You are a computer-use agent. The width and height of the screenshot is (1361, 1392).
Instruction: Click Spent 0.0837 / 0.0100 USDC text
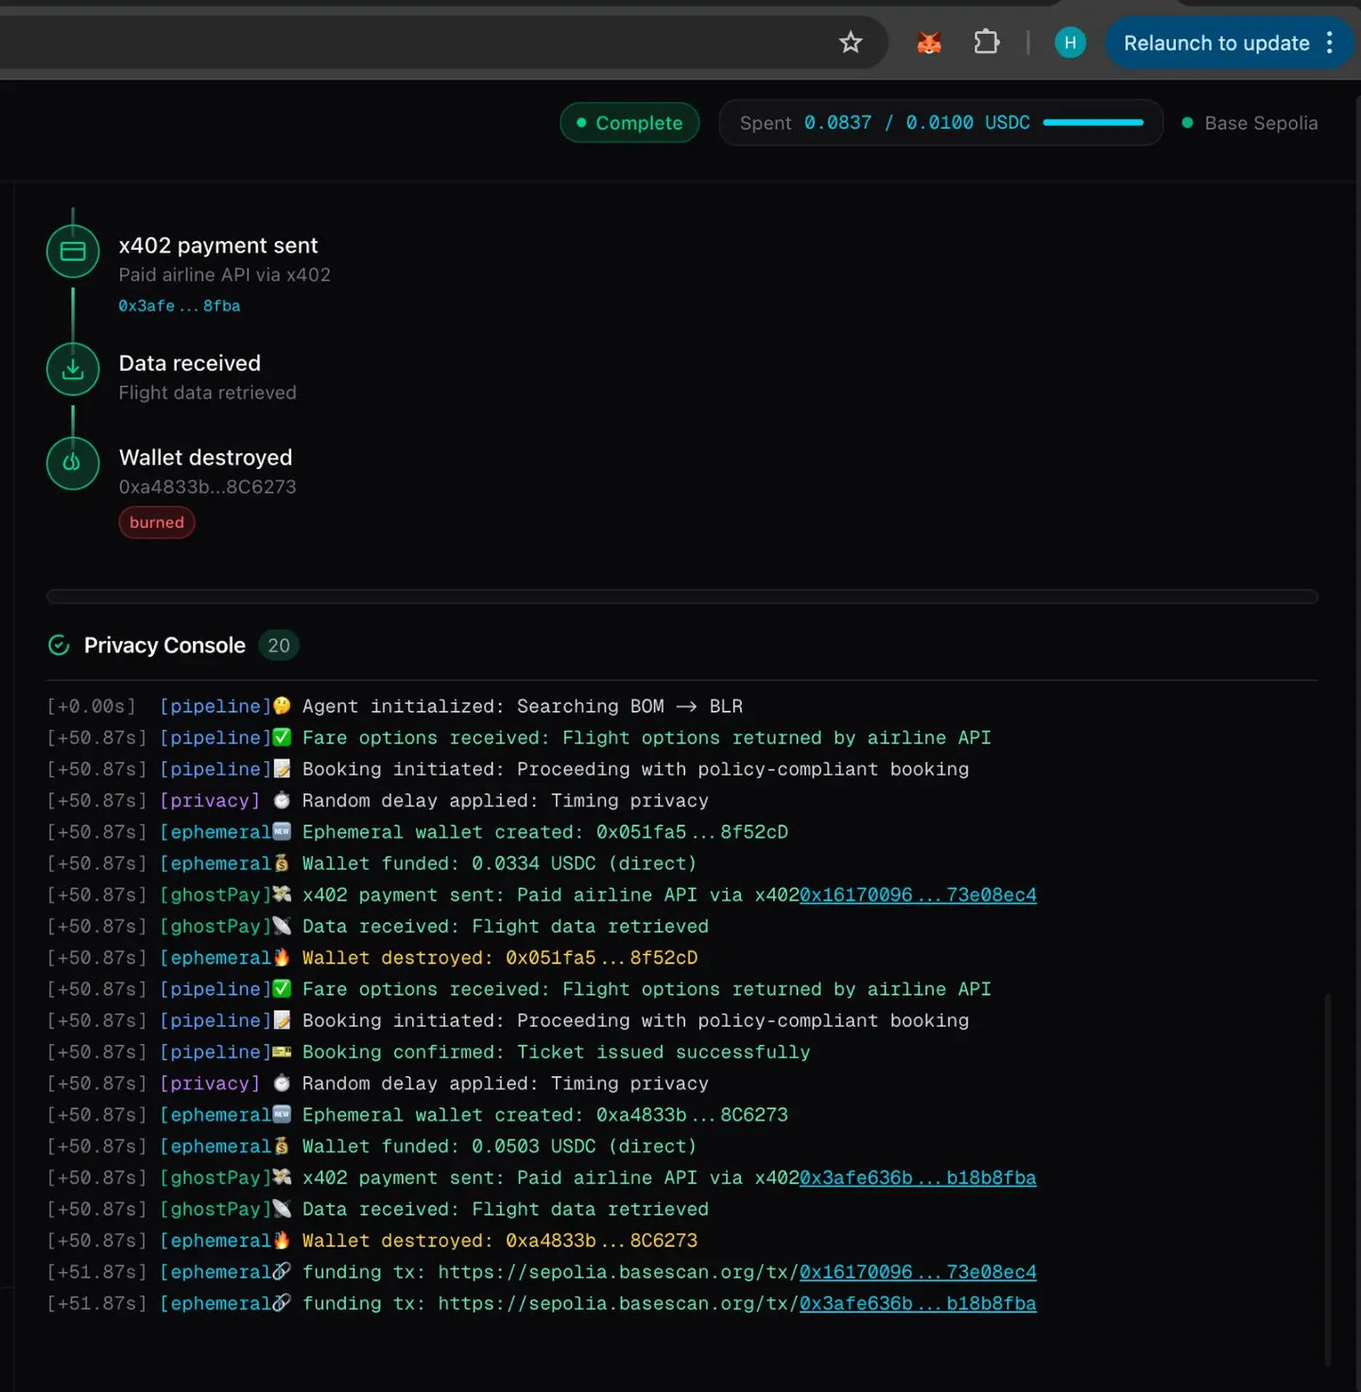click(x=885, y=123)
